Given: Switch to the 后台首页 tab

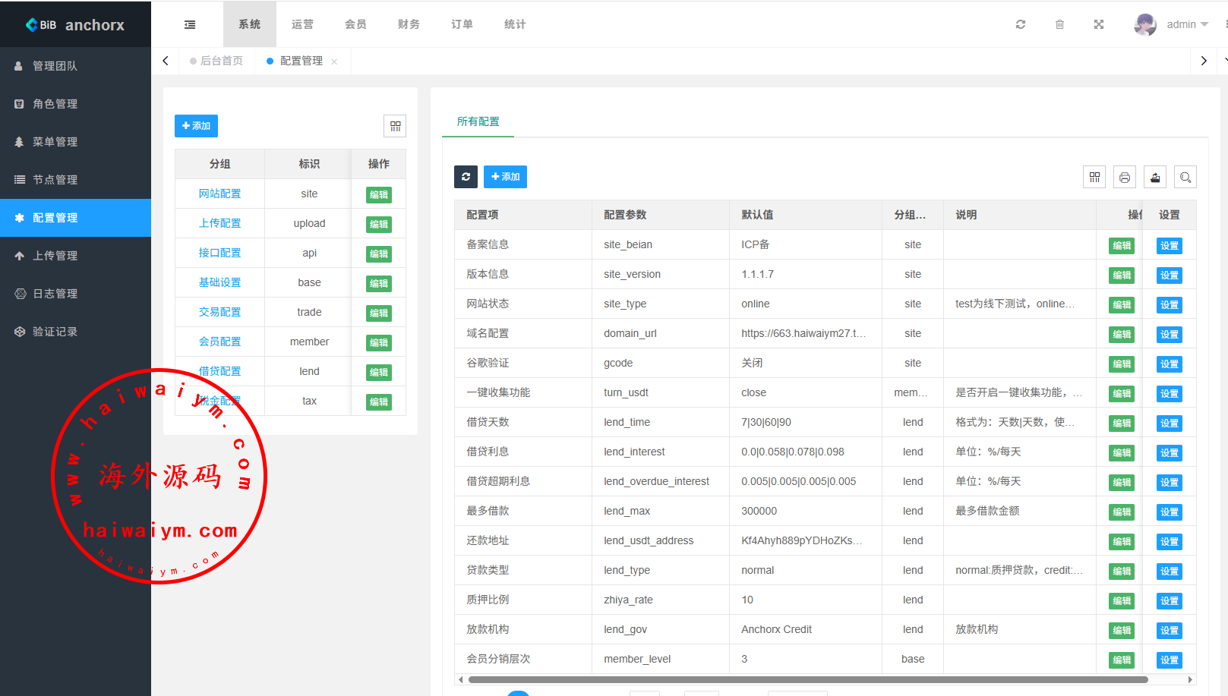Looking at the screenshot, I should tap(221, 61).
